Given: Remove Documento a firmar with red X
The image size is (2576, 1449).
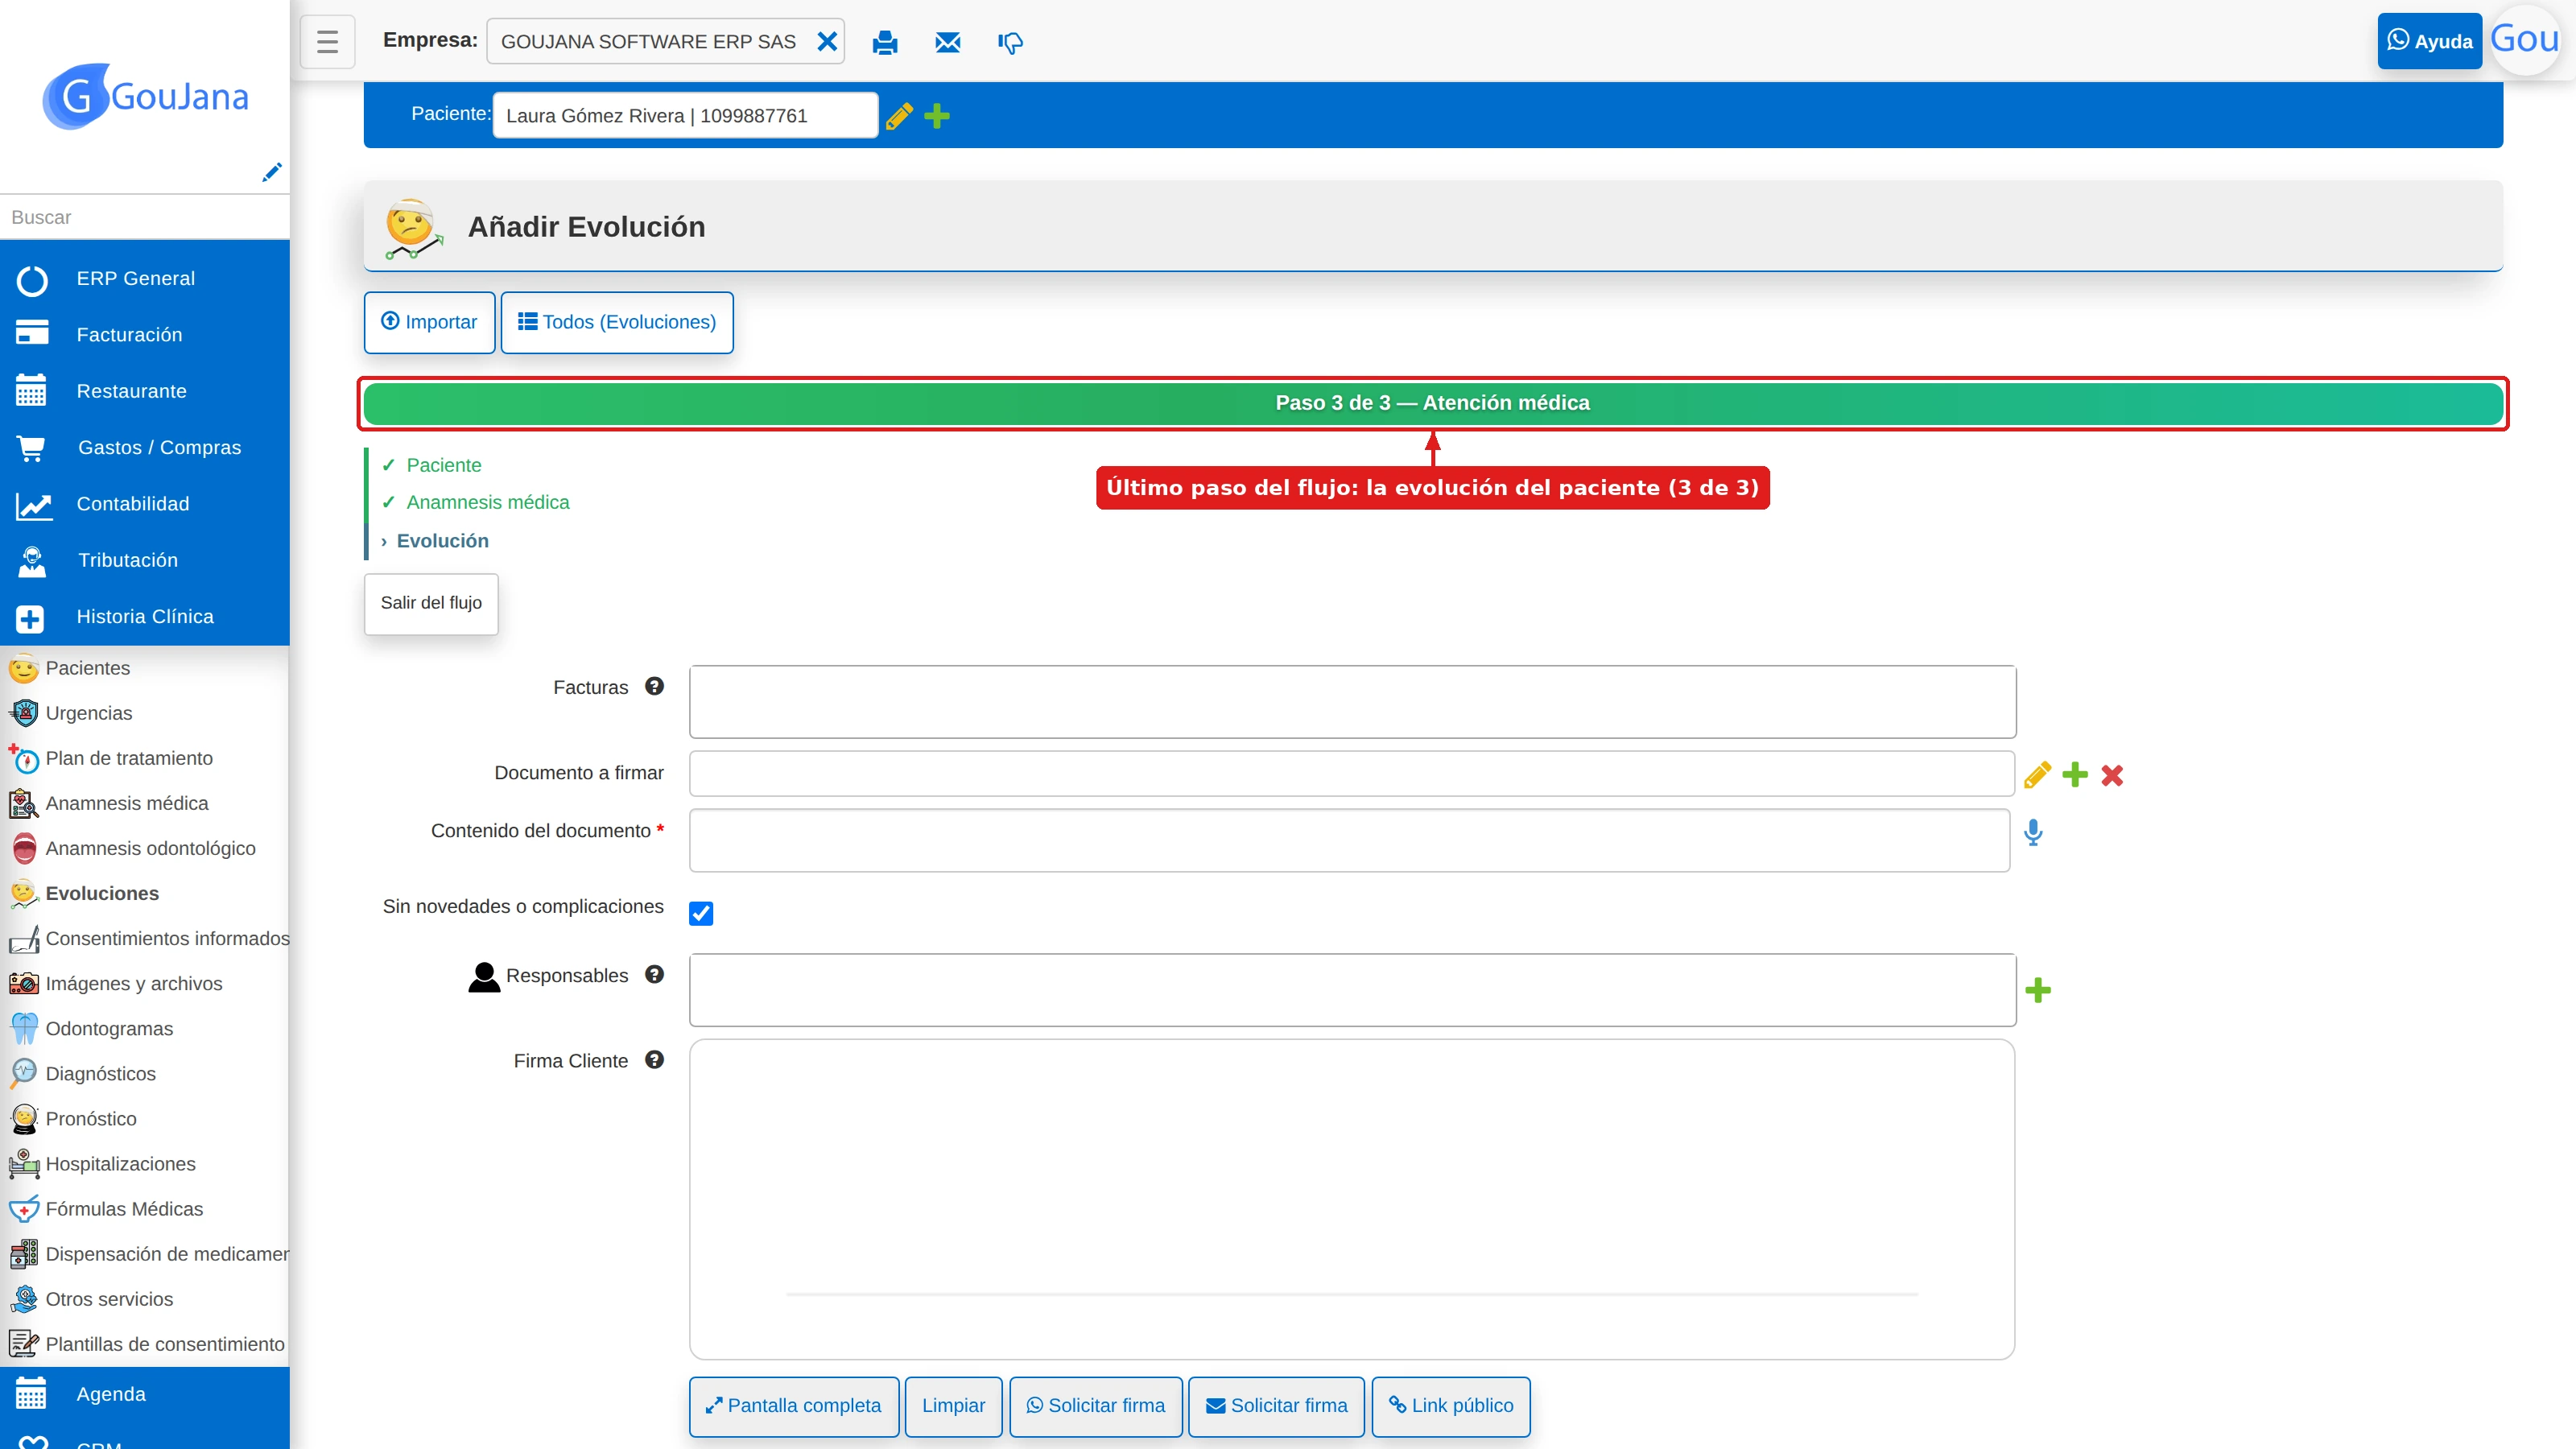Looking at the screenshot, I should (2112, 775).
